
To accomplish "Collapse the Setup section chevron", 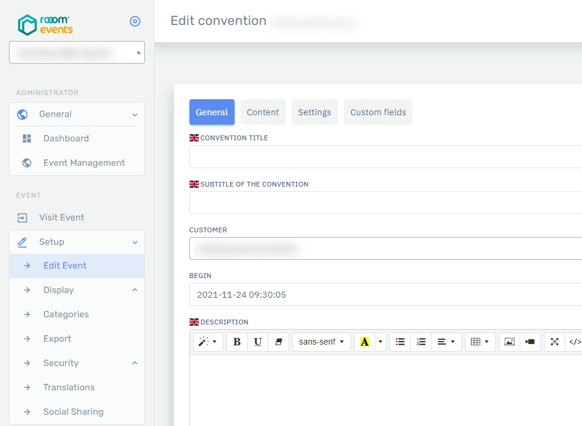I will 135,242.
